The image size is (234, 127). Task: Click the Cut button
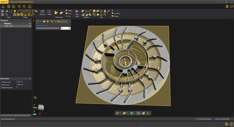(68, 16)
